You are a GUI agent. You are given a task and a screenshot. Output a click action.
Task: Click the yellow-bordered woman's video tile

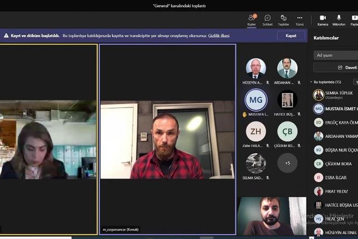(x=49, y=139)
